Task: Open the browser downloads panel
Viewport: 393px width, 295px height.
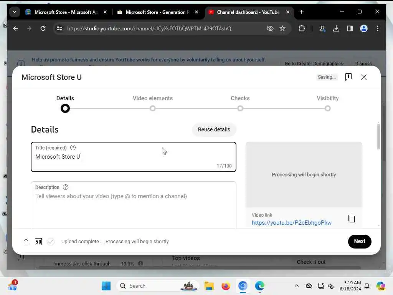Action: [x=336, y=28]
